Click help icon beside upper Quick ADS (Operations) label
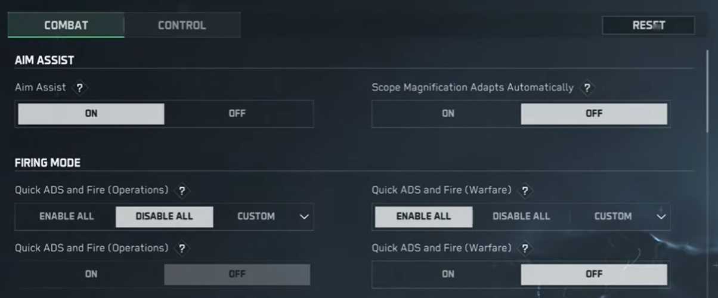 182,191
